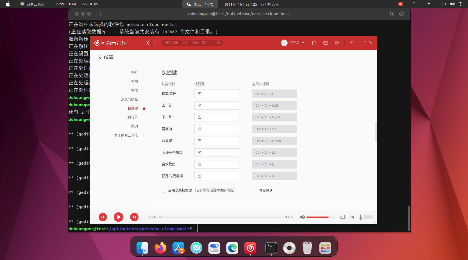Change the loop playback mode icon
This screenshot has width=468, height=260.
pos(343,217)
